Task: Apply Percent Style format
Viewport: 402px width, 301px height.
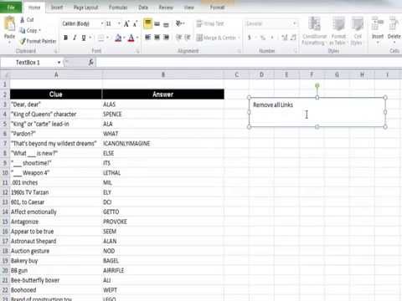Action: pyautogui.click(x=262, y=38)
